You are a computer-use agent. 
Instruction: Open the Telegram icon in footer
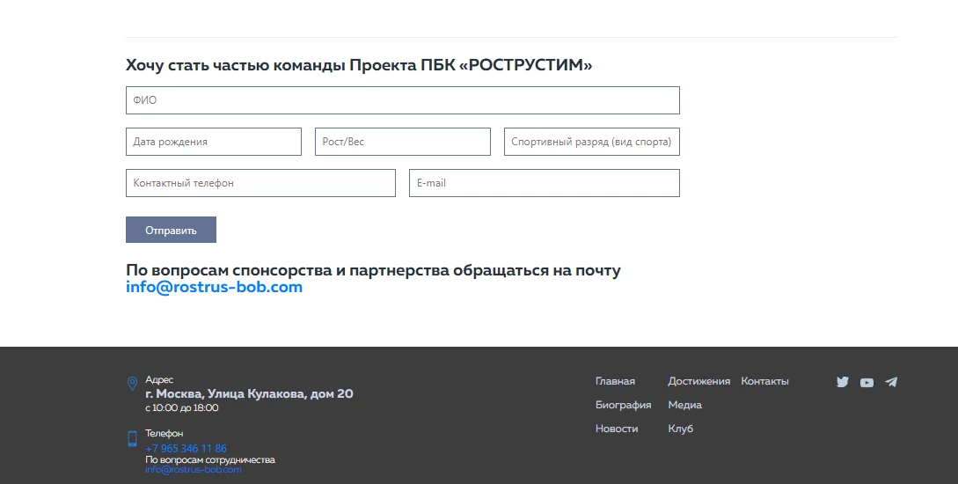tap(891, 382)
